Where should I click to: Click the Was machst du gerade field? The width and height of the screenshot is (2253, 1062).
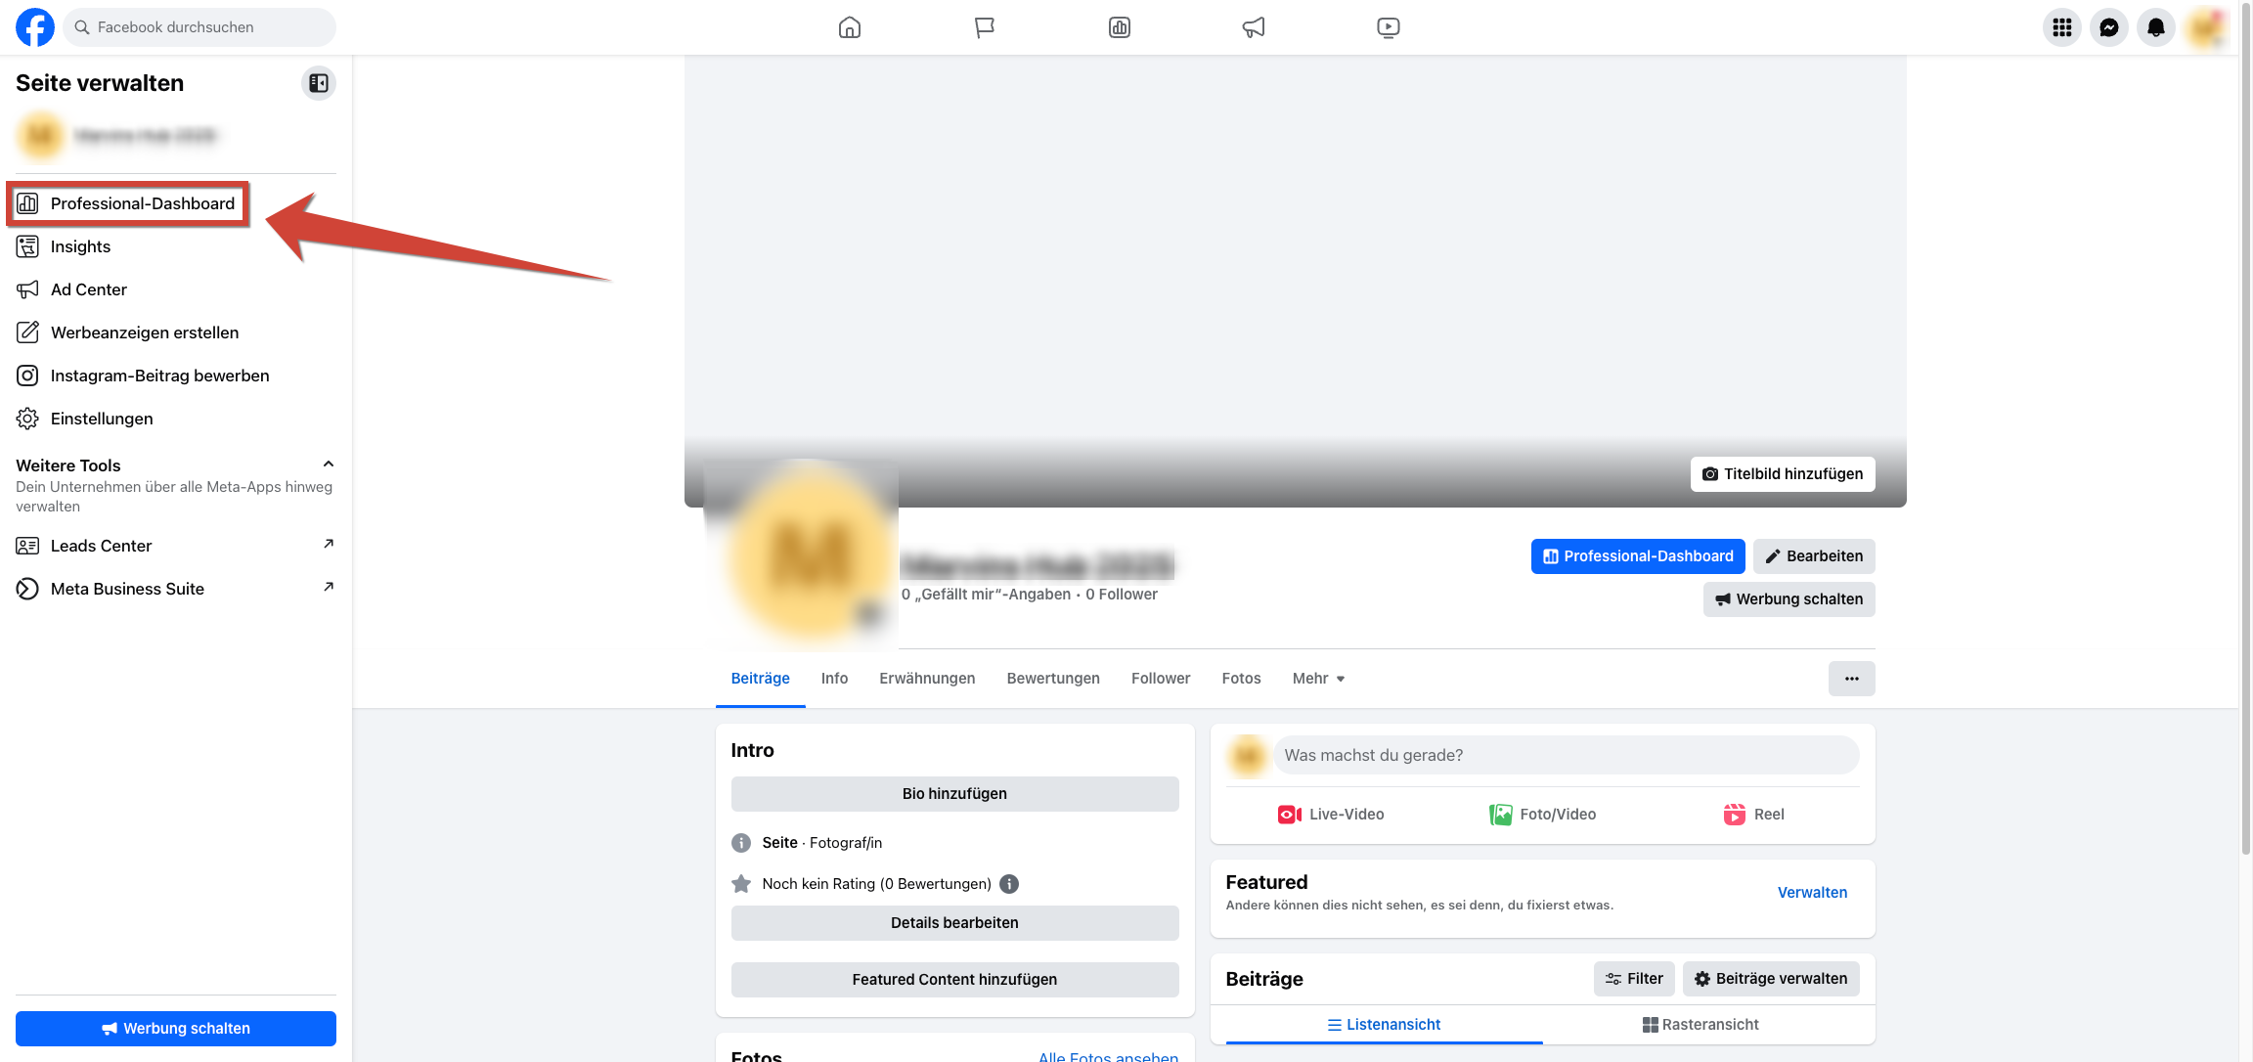pos(1565,756)
